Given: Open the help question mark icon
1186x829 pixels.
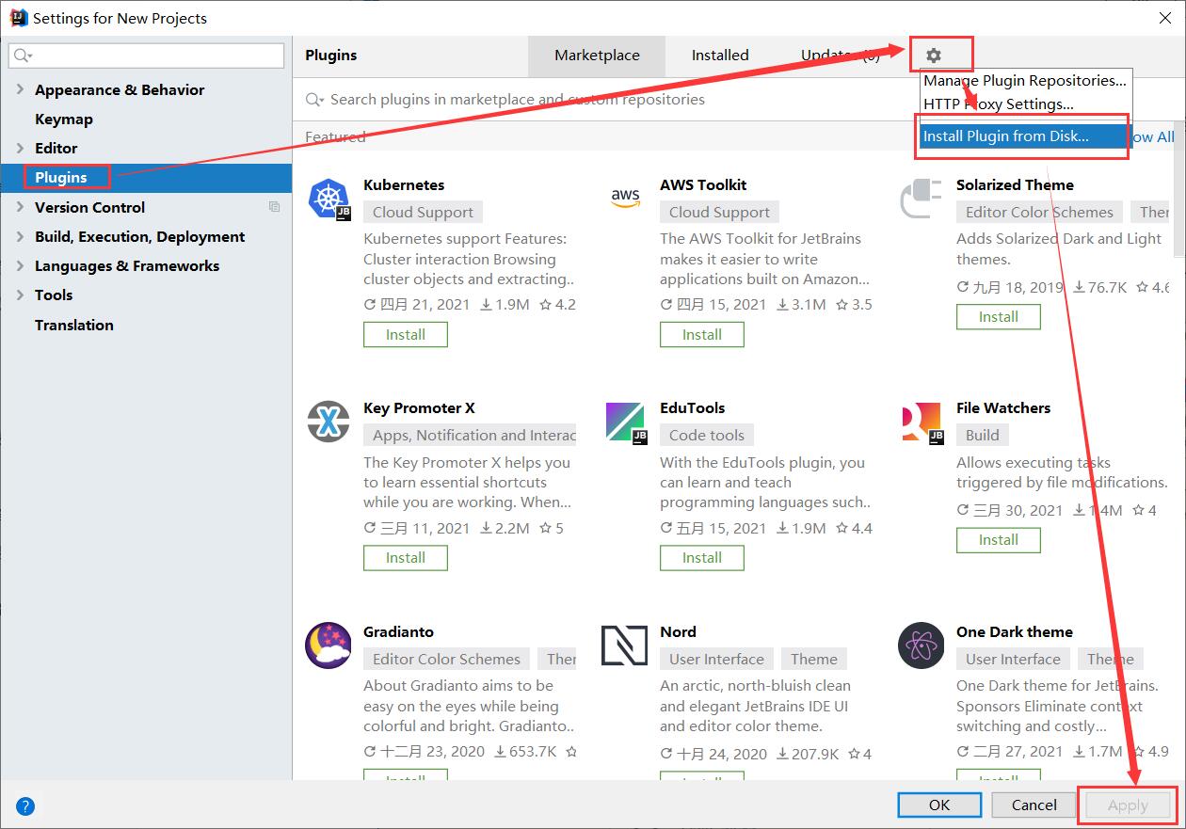Looking at the screenshot, I should point(25,806).
